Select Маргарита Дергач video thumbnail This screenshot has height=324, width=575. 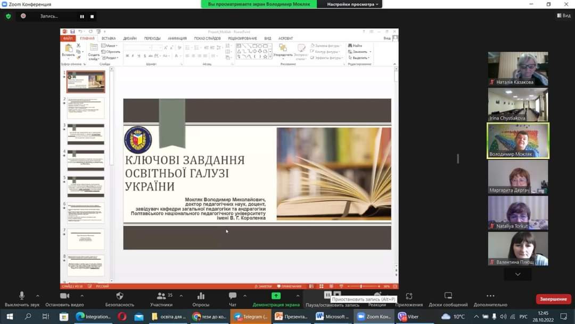[x=517, y=177]
